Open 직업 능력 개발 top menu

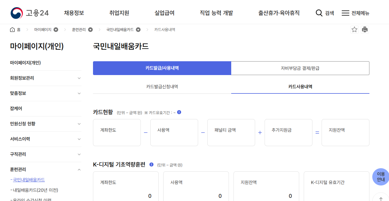coord(216,13)
